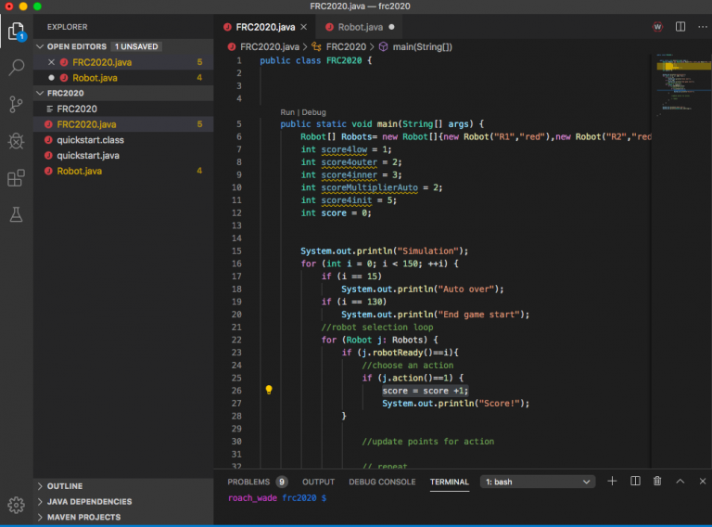Open the Explorer view in activity bar
This screenshot has height=527, width=712.
point(17,32)
